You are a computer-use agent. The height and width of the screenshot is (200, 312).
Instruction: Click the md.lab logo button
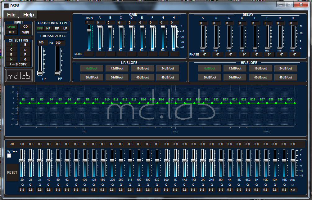[x=19, y=76]
